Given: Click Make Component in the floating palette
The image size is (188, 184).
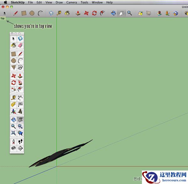Looking at the screenshot, I should point(20,39).
